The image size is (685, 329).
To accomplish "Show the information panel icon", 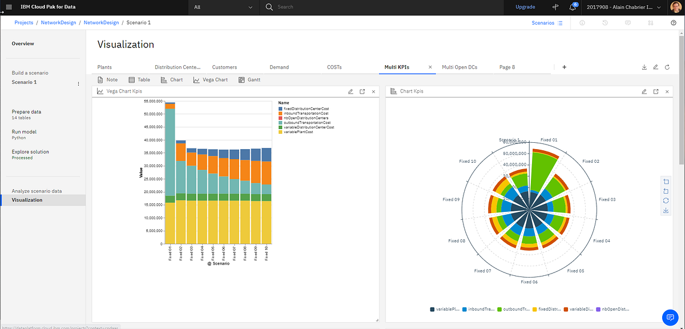I will [582, 23].
